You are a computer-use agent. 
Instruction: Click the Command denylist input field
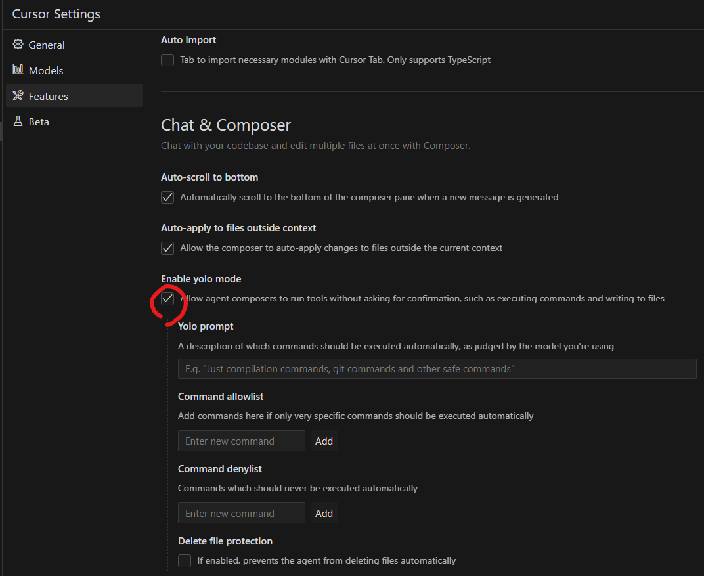pyautogui.click(x=241, y=514)
